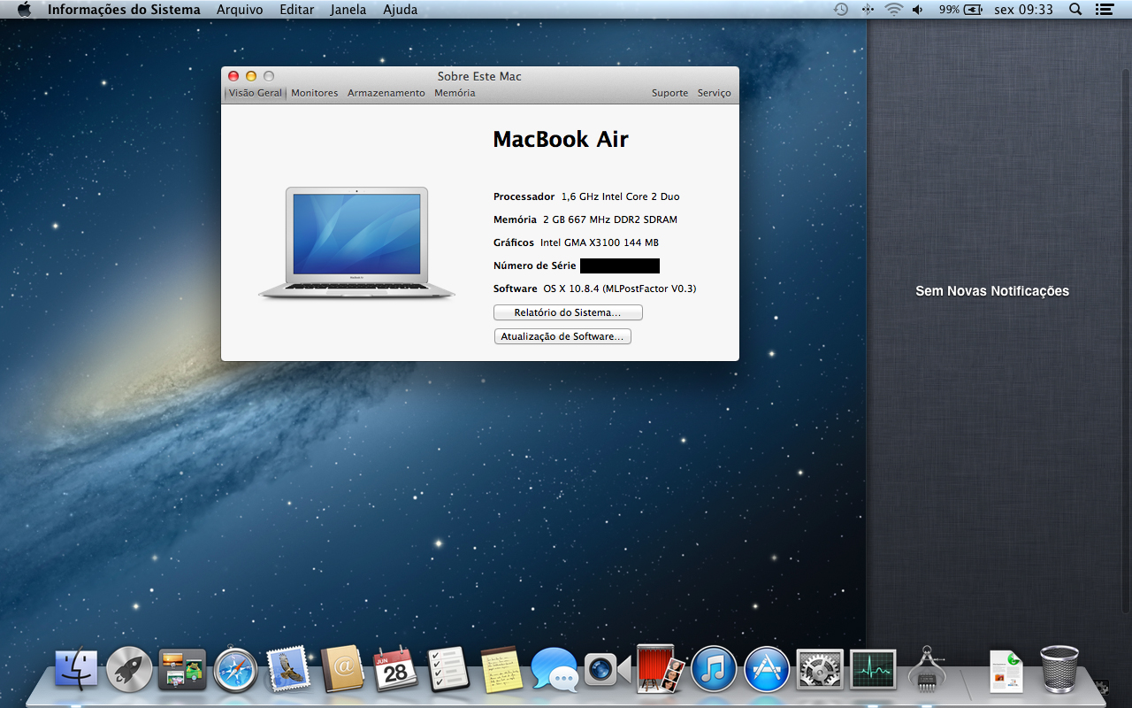Click the Sobre Este Mac window title

(x=479, y=76)
